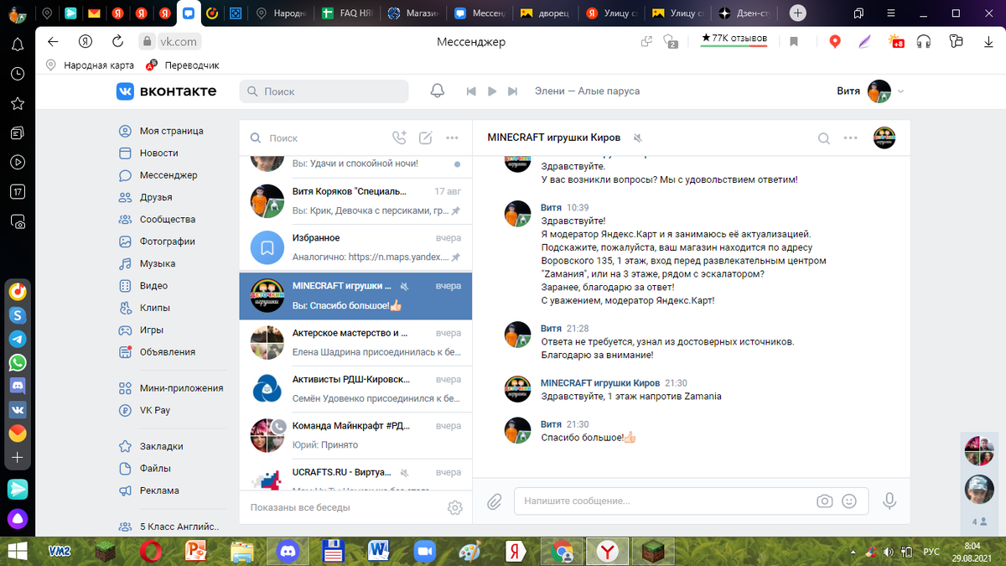Open conversations list three-dots menu
Screen dimensions: 1006x566
(x=452, y=138)
